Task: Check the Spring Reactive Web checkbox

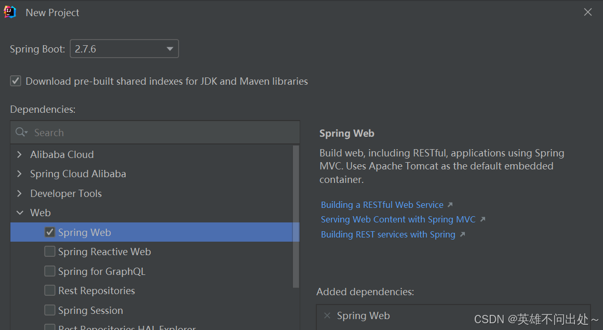Action: pos(50,252)
